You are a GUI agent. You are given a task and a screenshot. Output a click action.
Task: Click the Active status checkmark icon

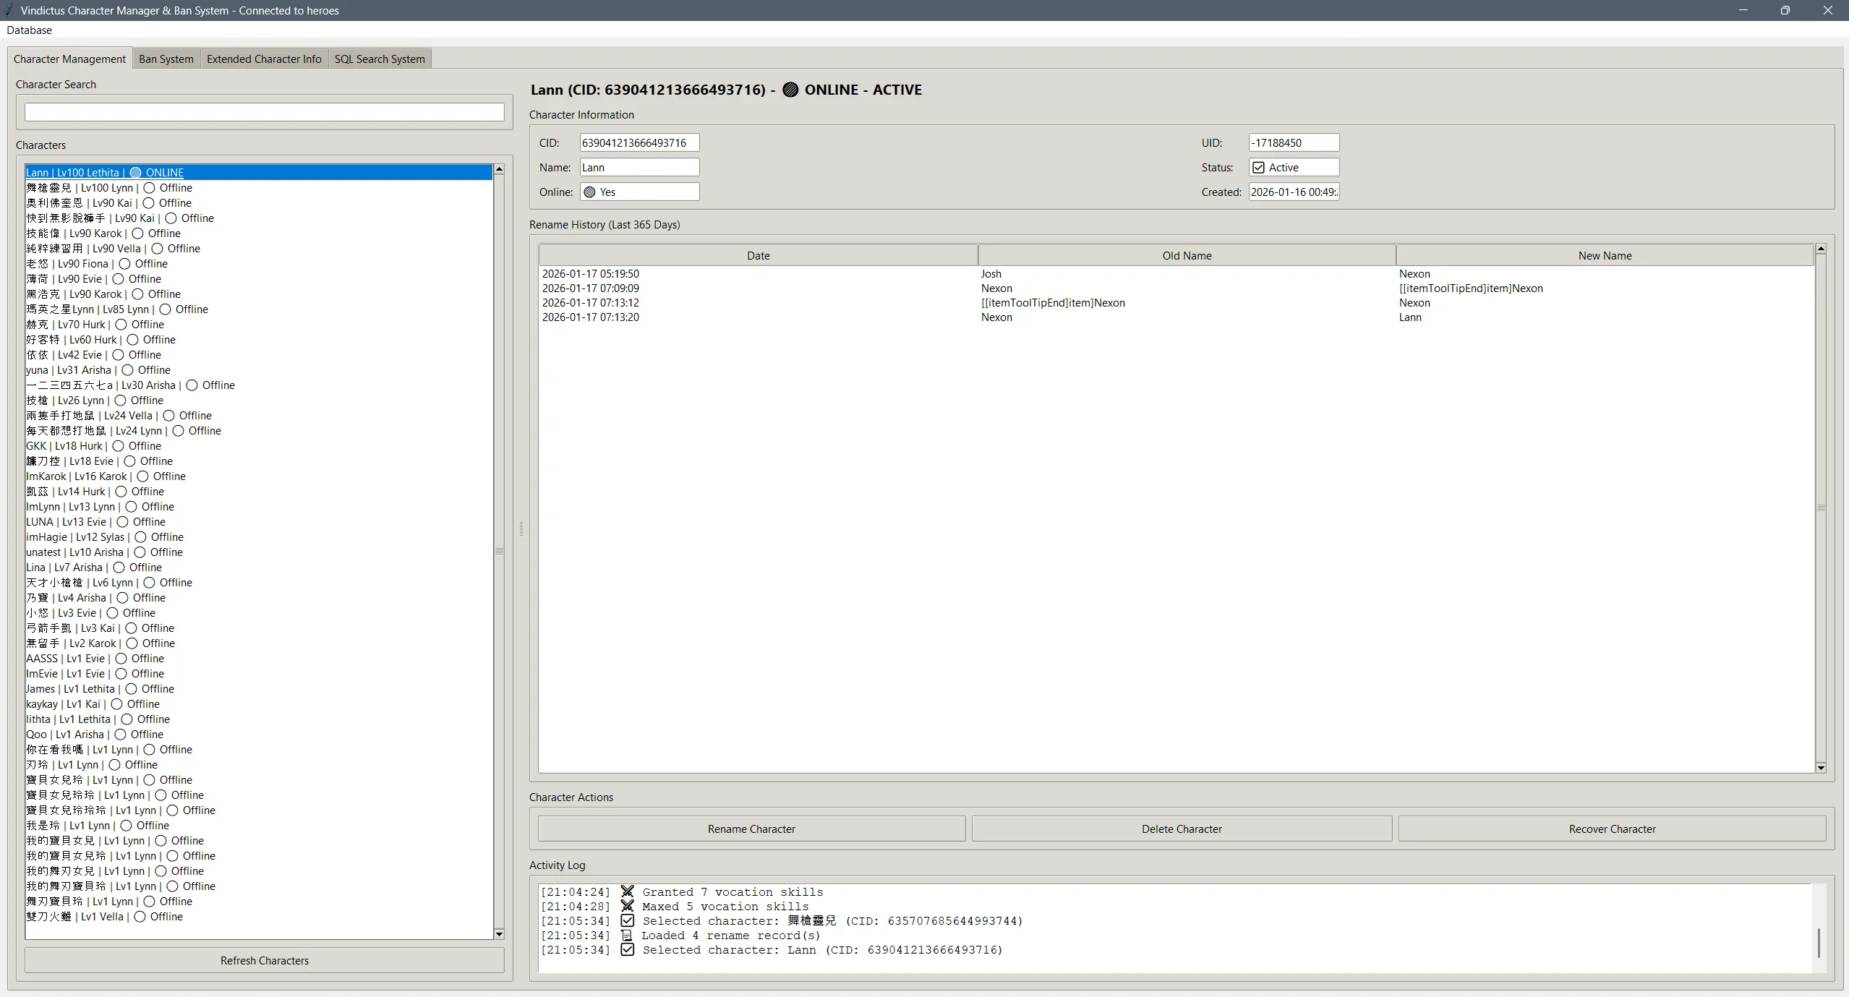point(1259,168)
